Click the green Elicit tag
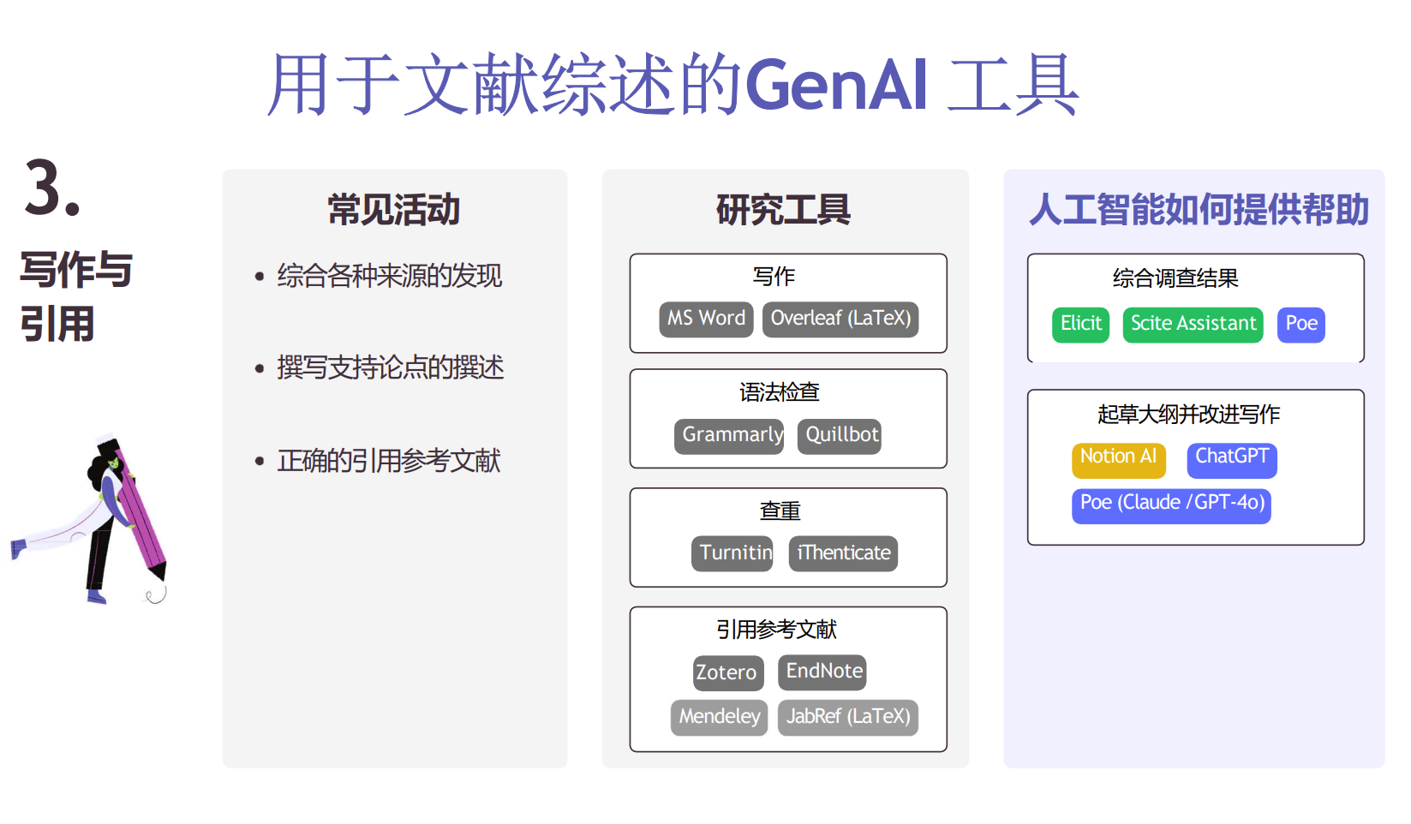 (x=1080, y=325)
